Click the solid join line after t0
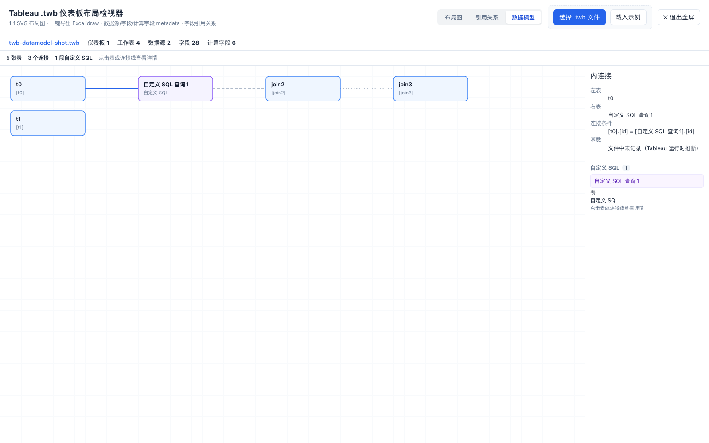709x443 pixels. tap(112, 89)
